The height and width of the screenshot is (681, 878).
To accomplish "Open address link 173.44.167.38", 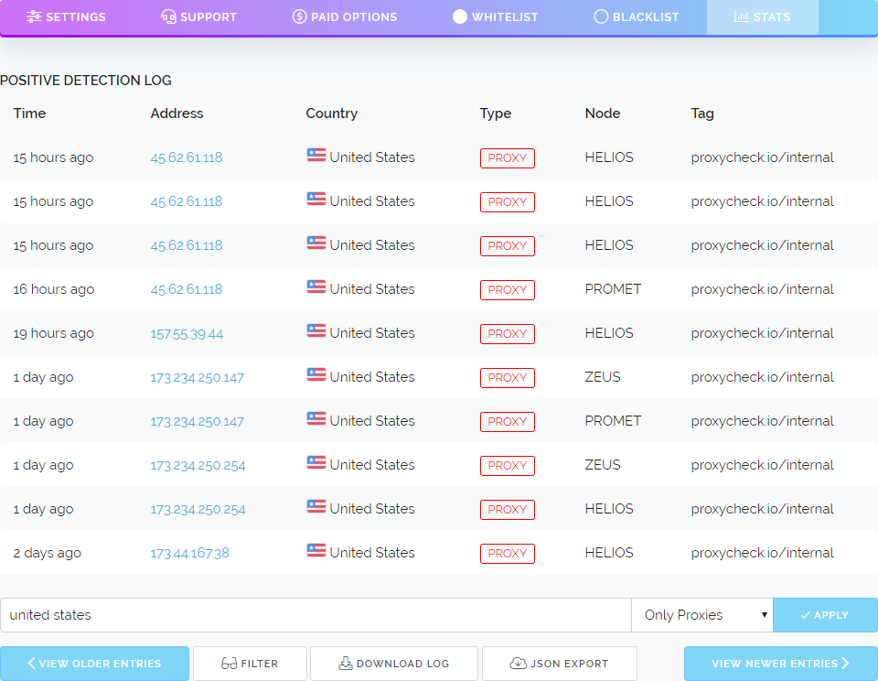I will 189,553.
